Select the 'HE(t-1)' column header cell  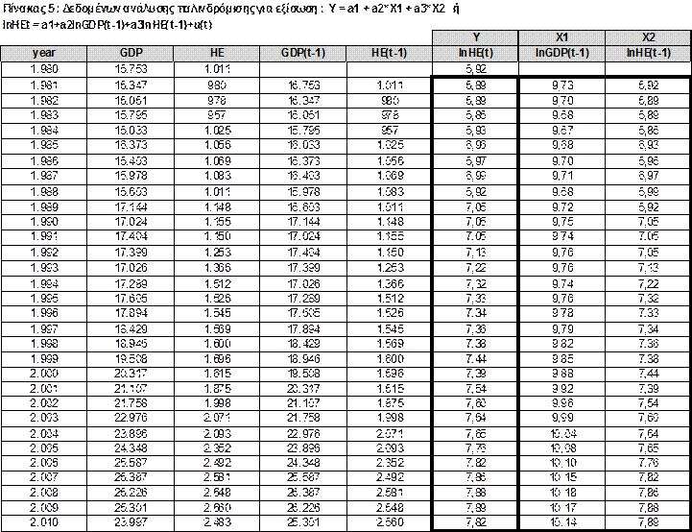tap(390, 53)
